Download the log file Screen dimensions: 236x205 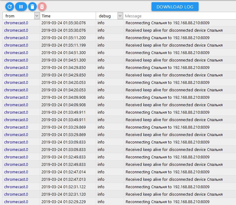pos(175,7)
